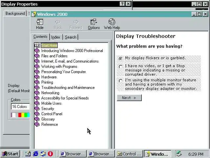
Task: Select 'My display flickers or is garbled' option
Action: (120, 59)
